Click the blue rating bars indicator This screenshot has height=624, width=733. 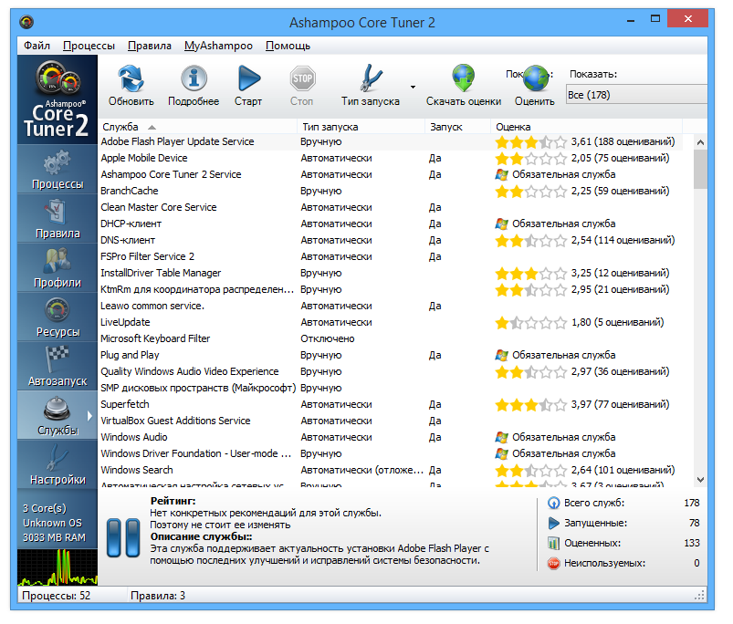coord(123,537)
